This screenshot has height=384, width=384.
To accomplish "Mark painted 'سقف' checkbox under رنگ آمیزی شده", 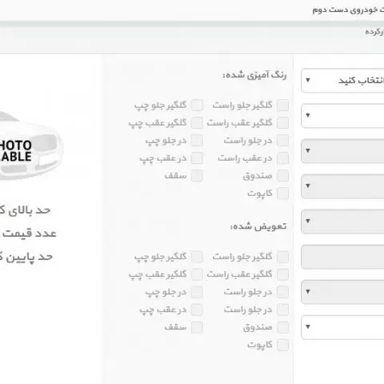I will 197,176.
